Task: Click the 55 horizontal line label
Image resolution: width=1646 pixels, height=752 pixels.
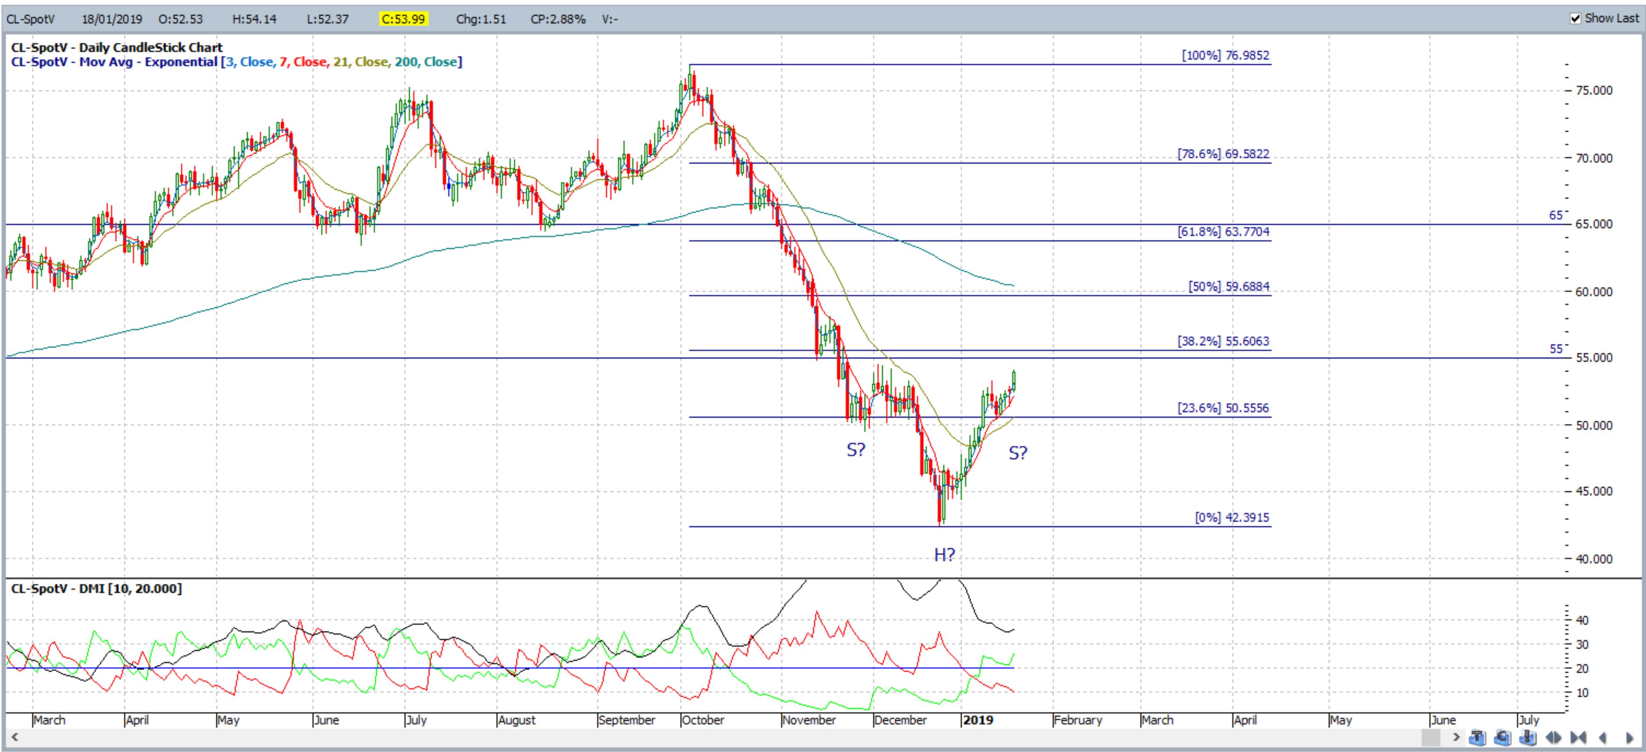Action: 1555,349
